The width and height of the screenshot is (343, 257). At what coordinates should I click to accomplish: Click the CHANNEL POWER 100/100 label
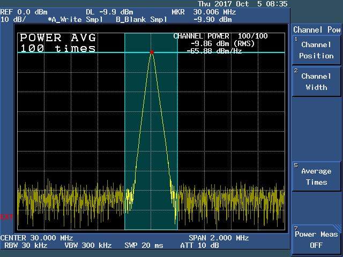tap(220, 36)
